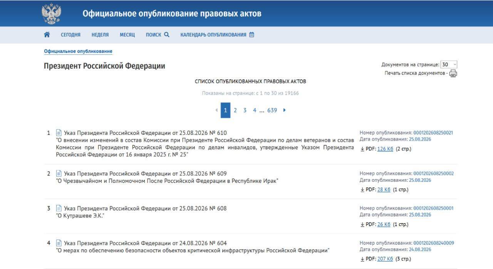Viewport: 493px width, 269px height.
Task: Go to page 3 in pagination
Action: 245,110
